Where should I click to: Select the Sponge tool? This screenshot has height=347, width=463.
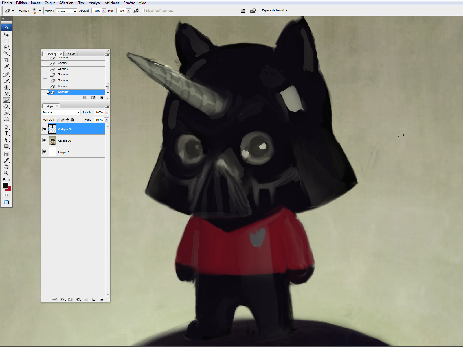coord(6,119)
